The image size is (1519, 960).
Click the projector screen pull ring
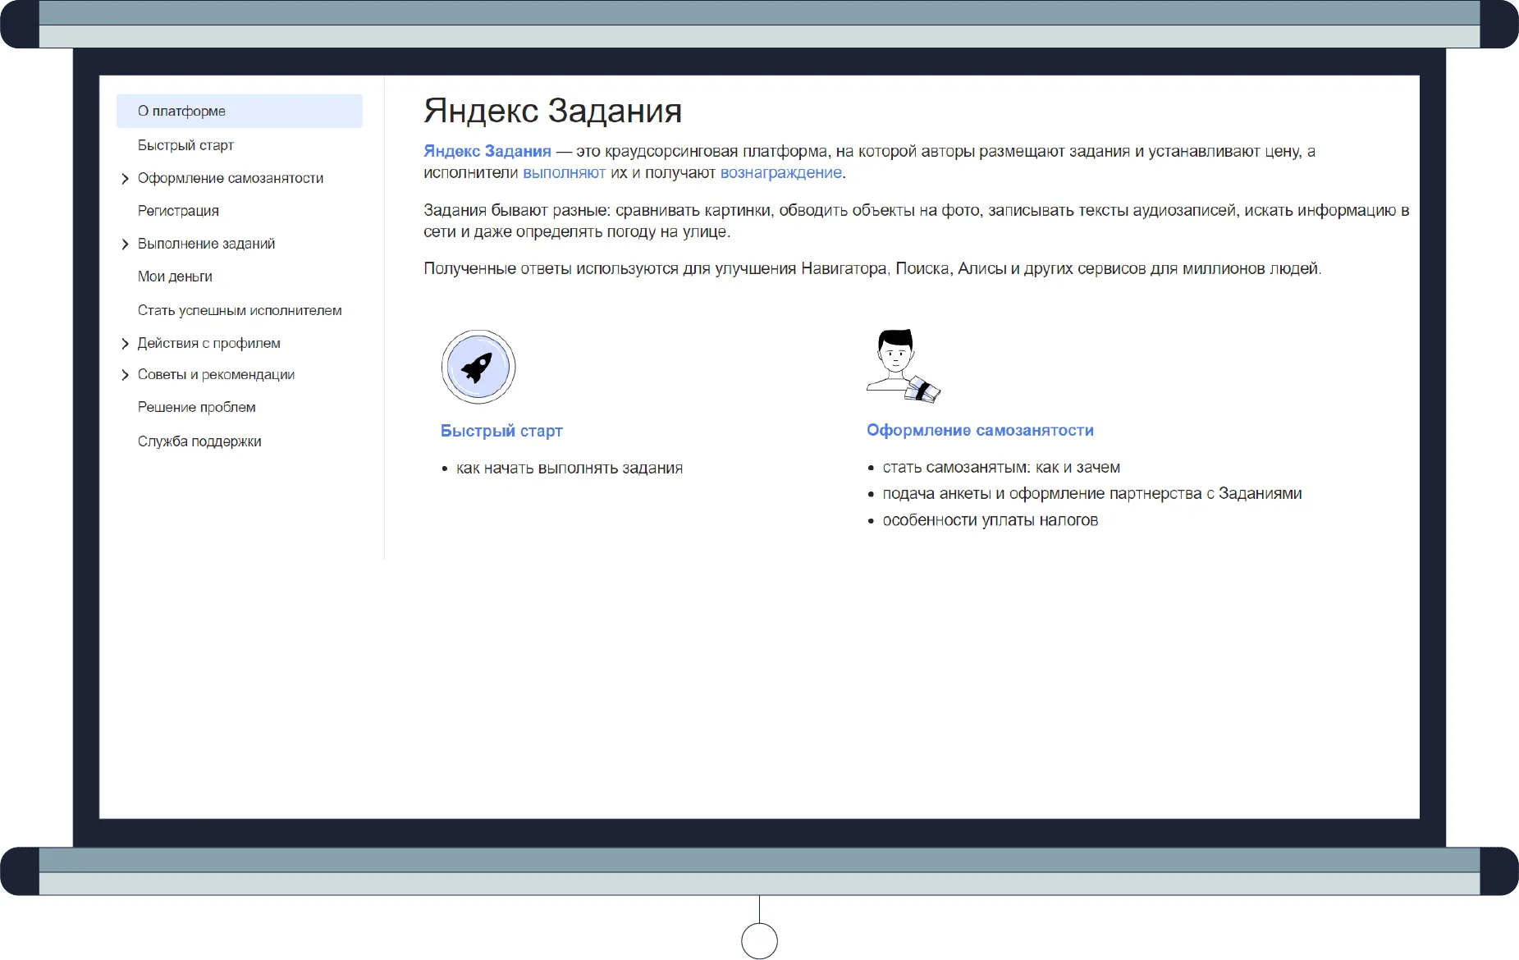pyautogui.click(x=759, y=940)
